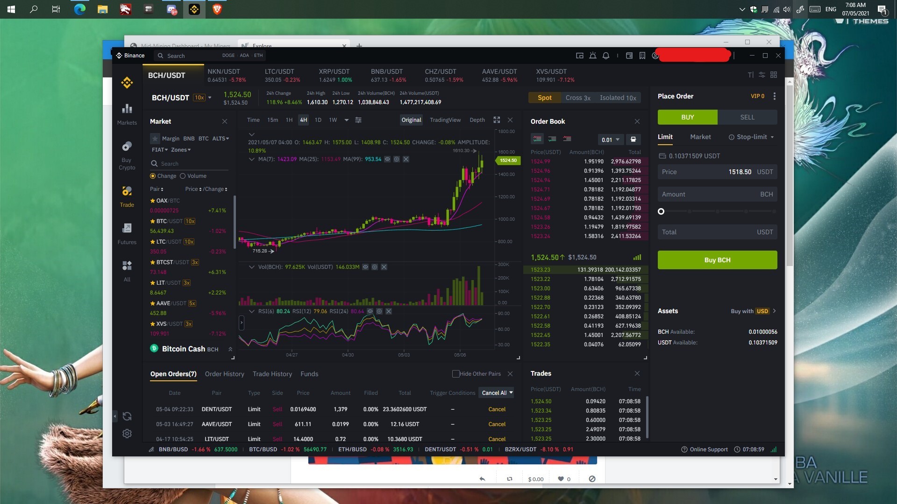Open Futures in the sidebar
897x504 pixels.
pos(127,234)
